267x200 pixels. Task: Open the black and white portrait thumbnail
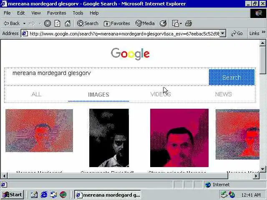[x=109, y=138]
